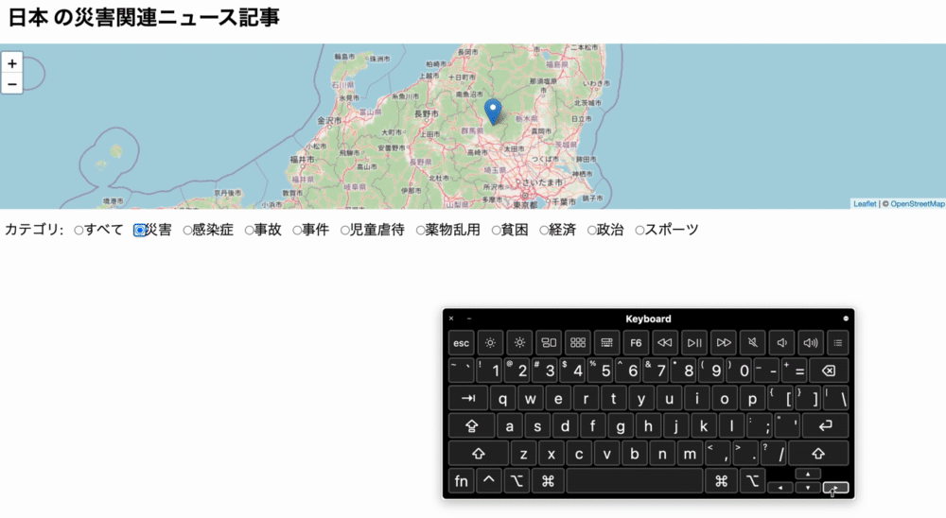Tap the left arrow key
This screenshot has height=518, width=946.
pyautogui.click(x=780, y=487)
